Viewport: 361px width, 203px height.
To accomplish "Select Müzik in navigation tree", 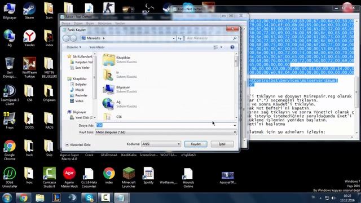I will click(77, 90).
